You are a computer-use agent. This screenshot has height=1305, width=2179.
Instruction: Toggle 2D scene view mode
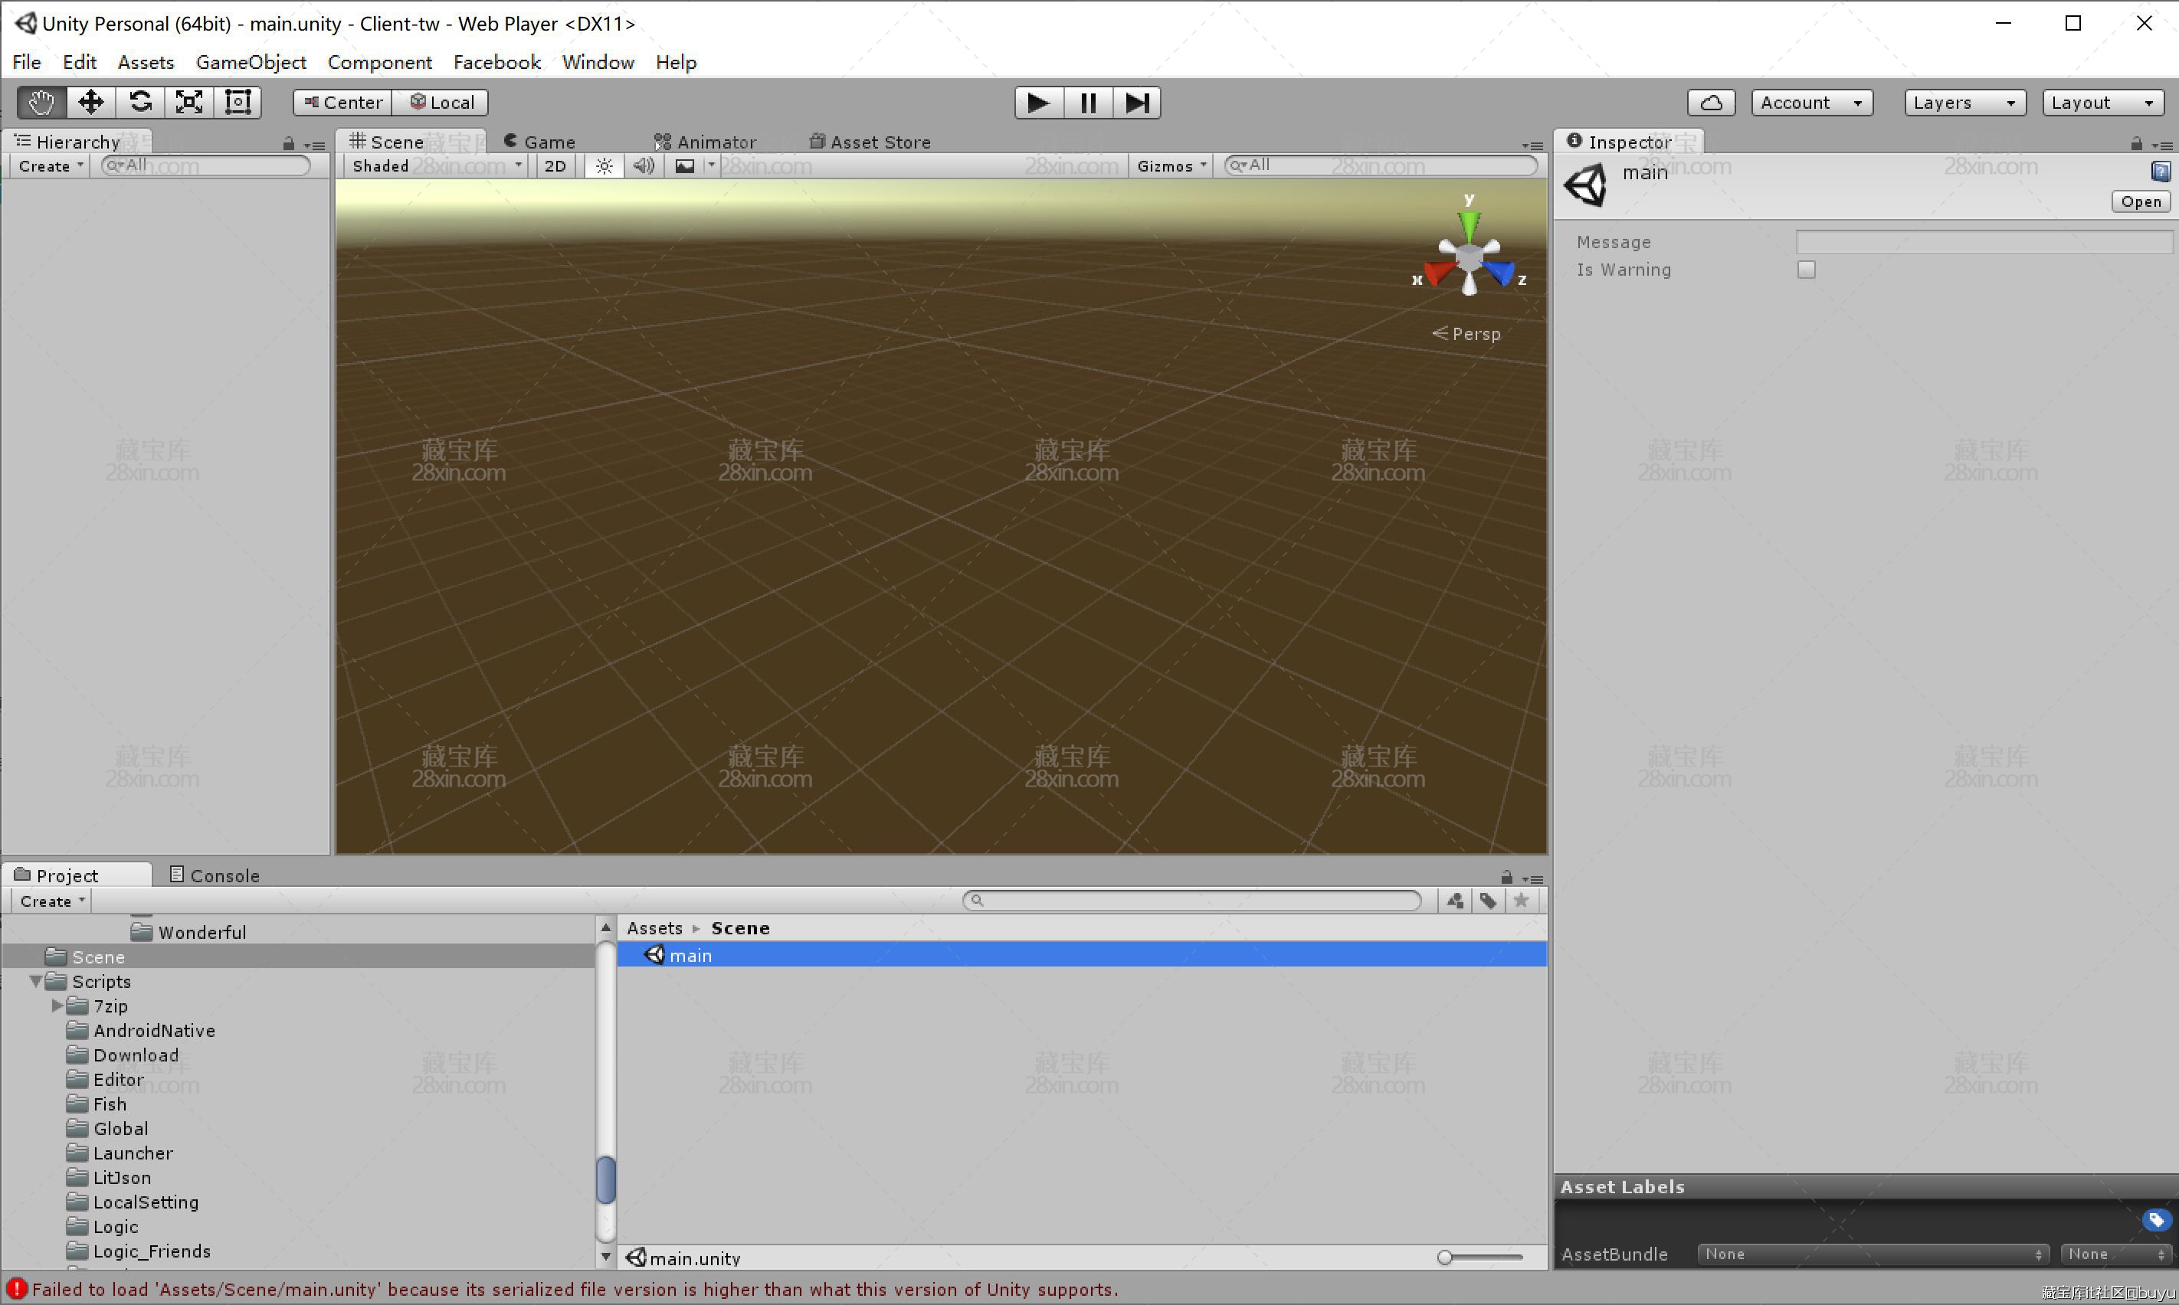click(555, 166)
